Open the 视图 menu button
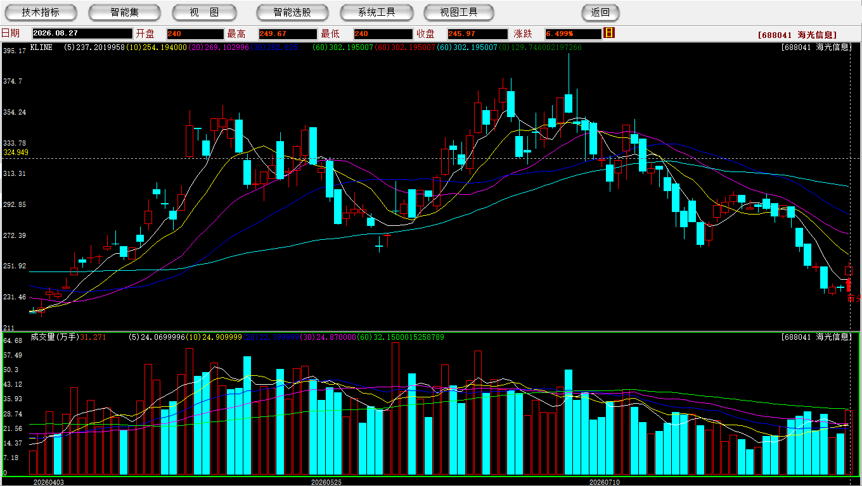The image size is (862, 486). [x=204, y=12]
